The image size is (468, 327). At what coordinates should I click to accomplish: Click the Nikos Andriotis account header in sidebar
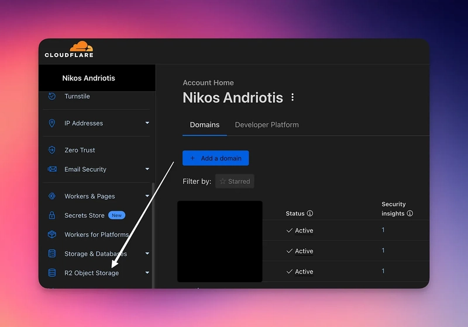pyautogui.click(x=97, y=78)
